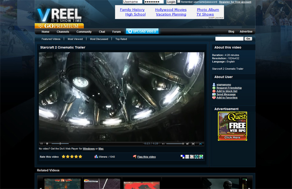Click the upload arrow icon in Upload Video

[130, 32]
